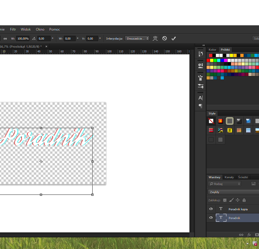Lock transparent pixels icon
The image size is (259, 249).
(x=225, y=200)
